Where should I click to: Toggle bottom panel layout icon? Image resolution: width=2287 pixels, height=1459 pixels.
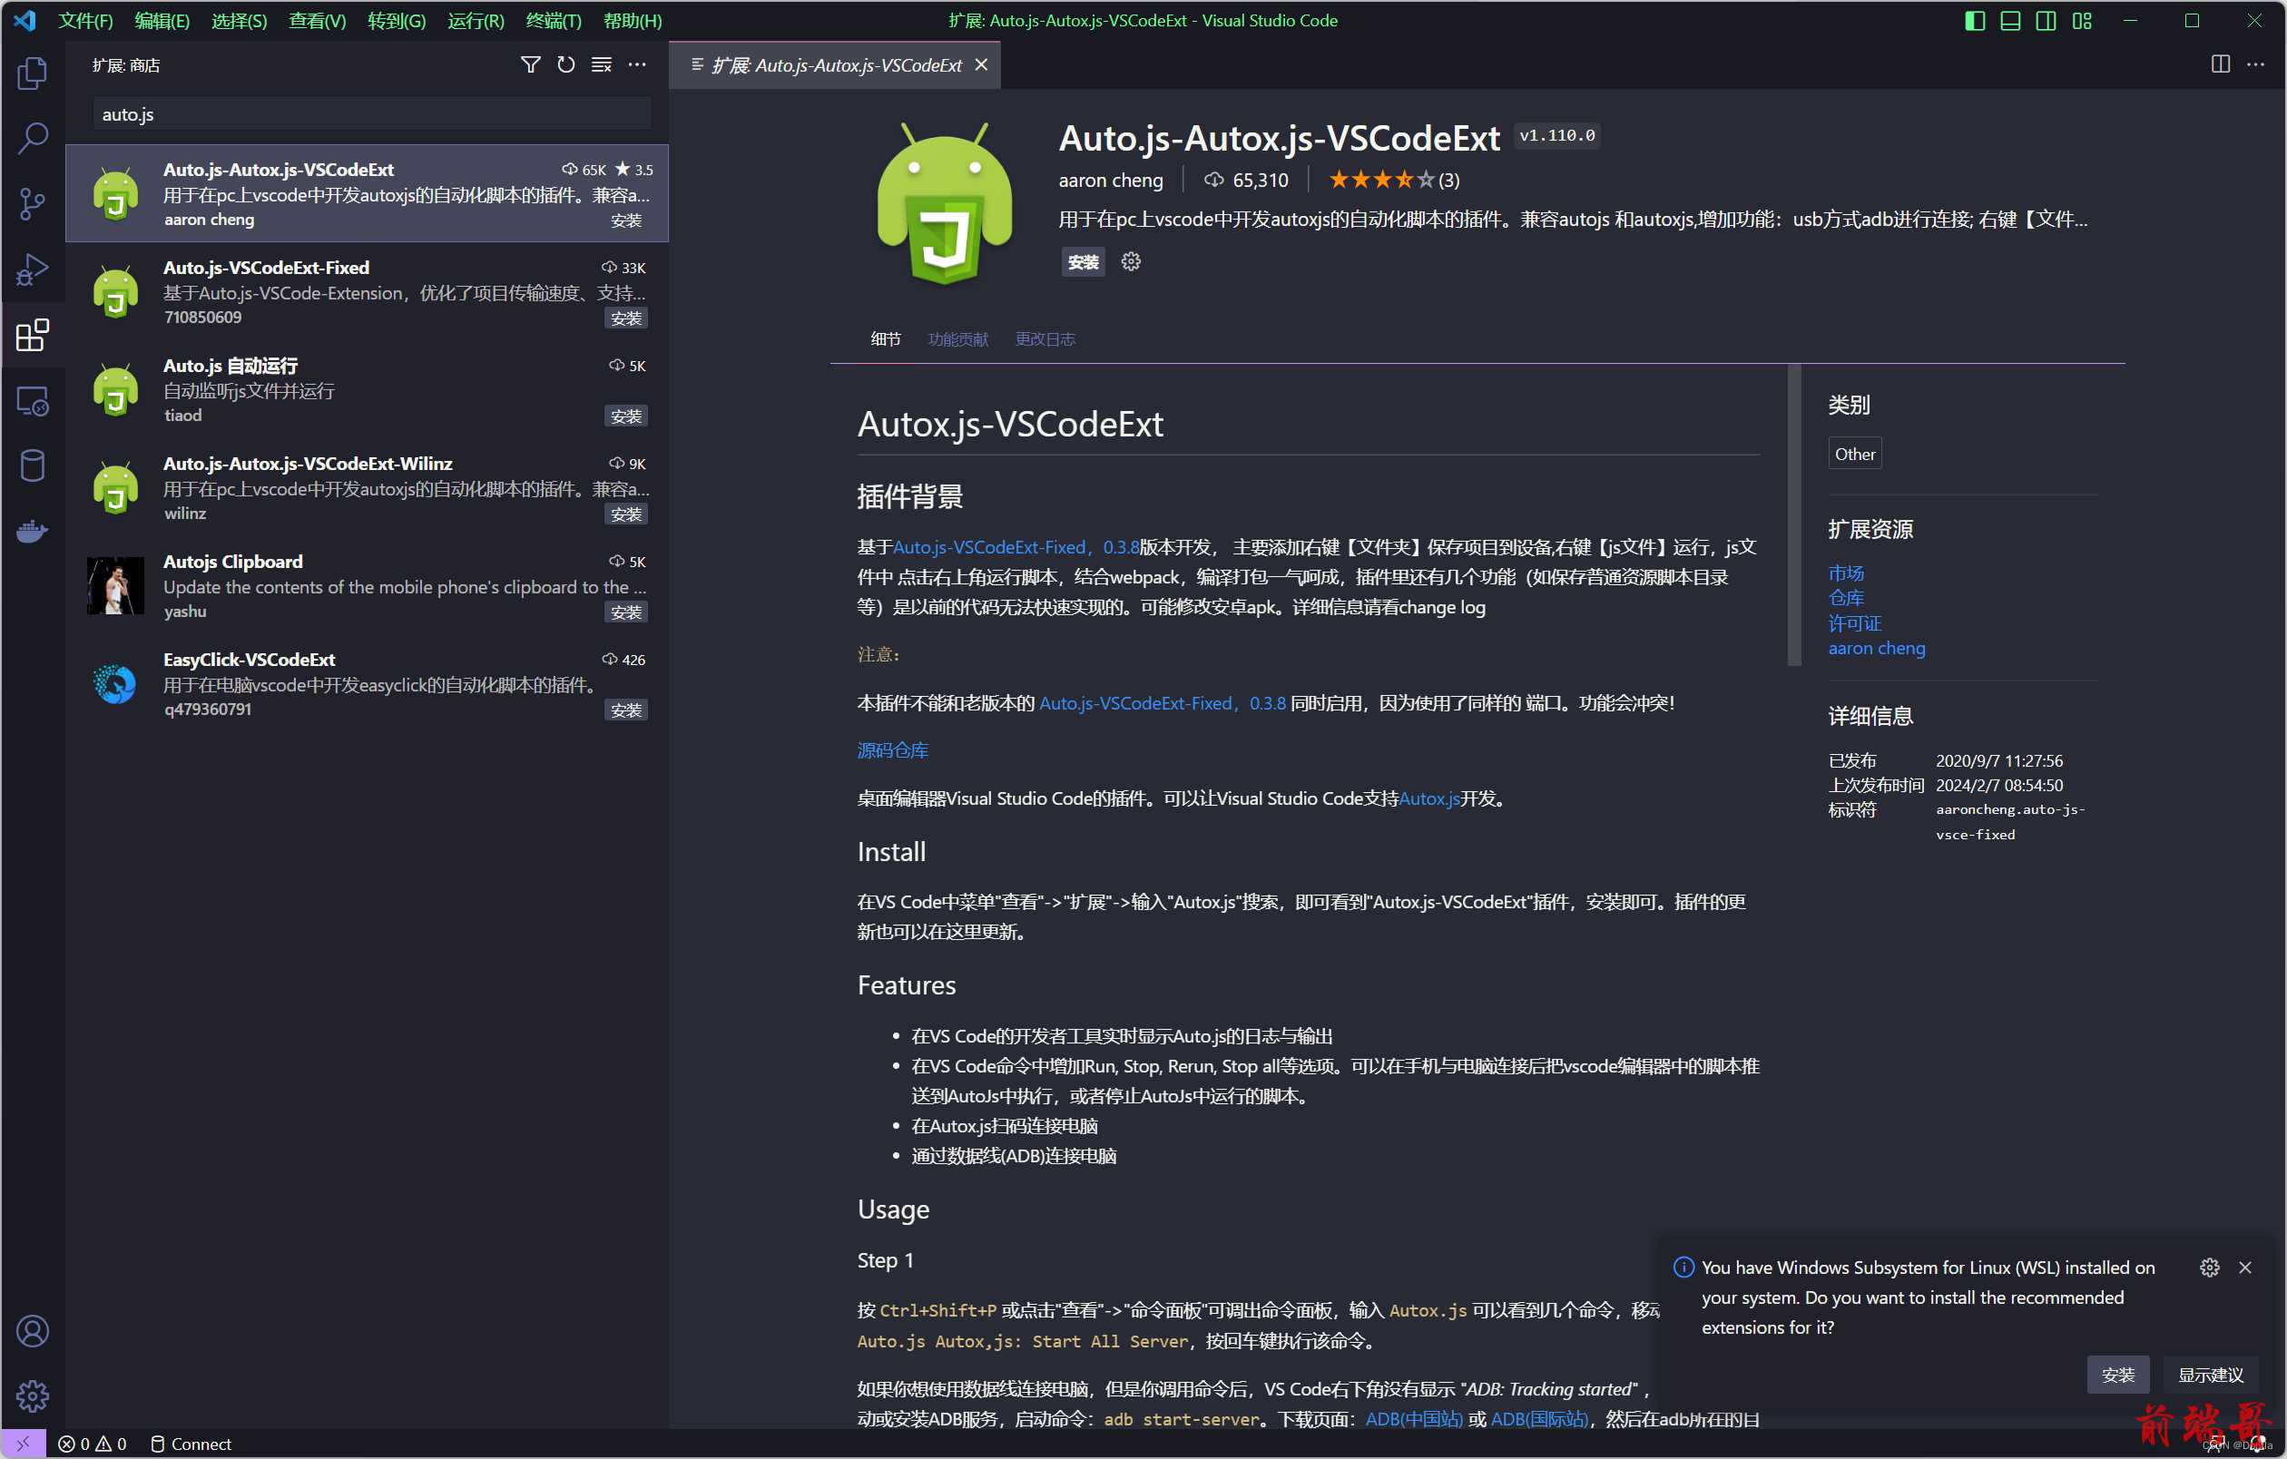click(2009, 21)
